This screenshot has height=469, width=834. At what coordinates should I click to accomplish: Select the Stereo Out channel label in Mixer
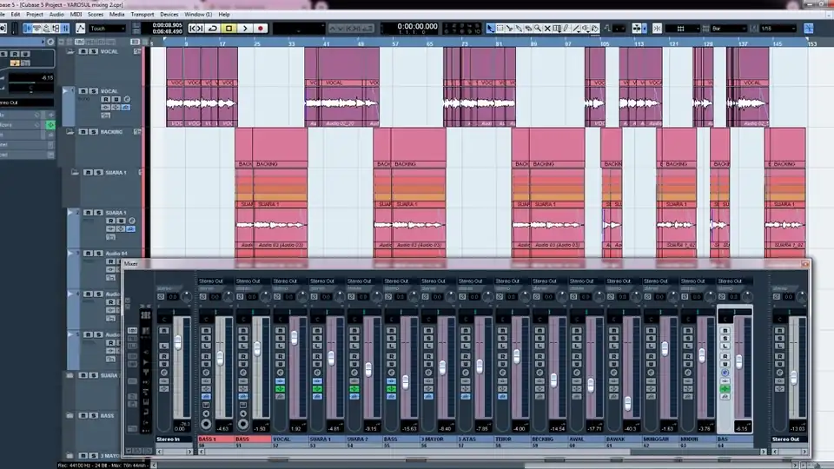tap(790, 439)
